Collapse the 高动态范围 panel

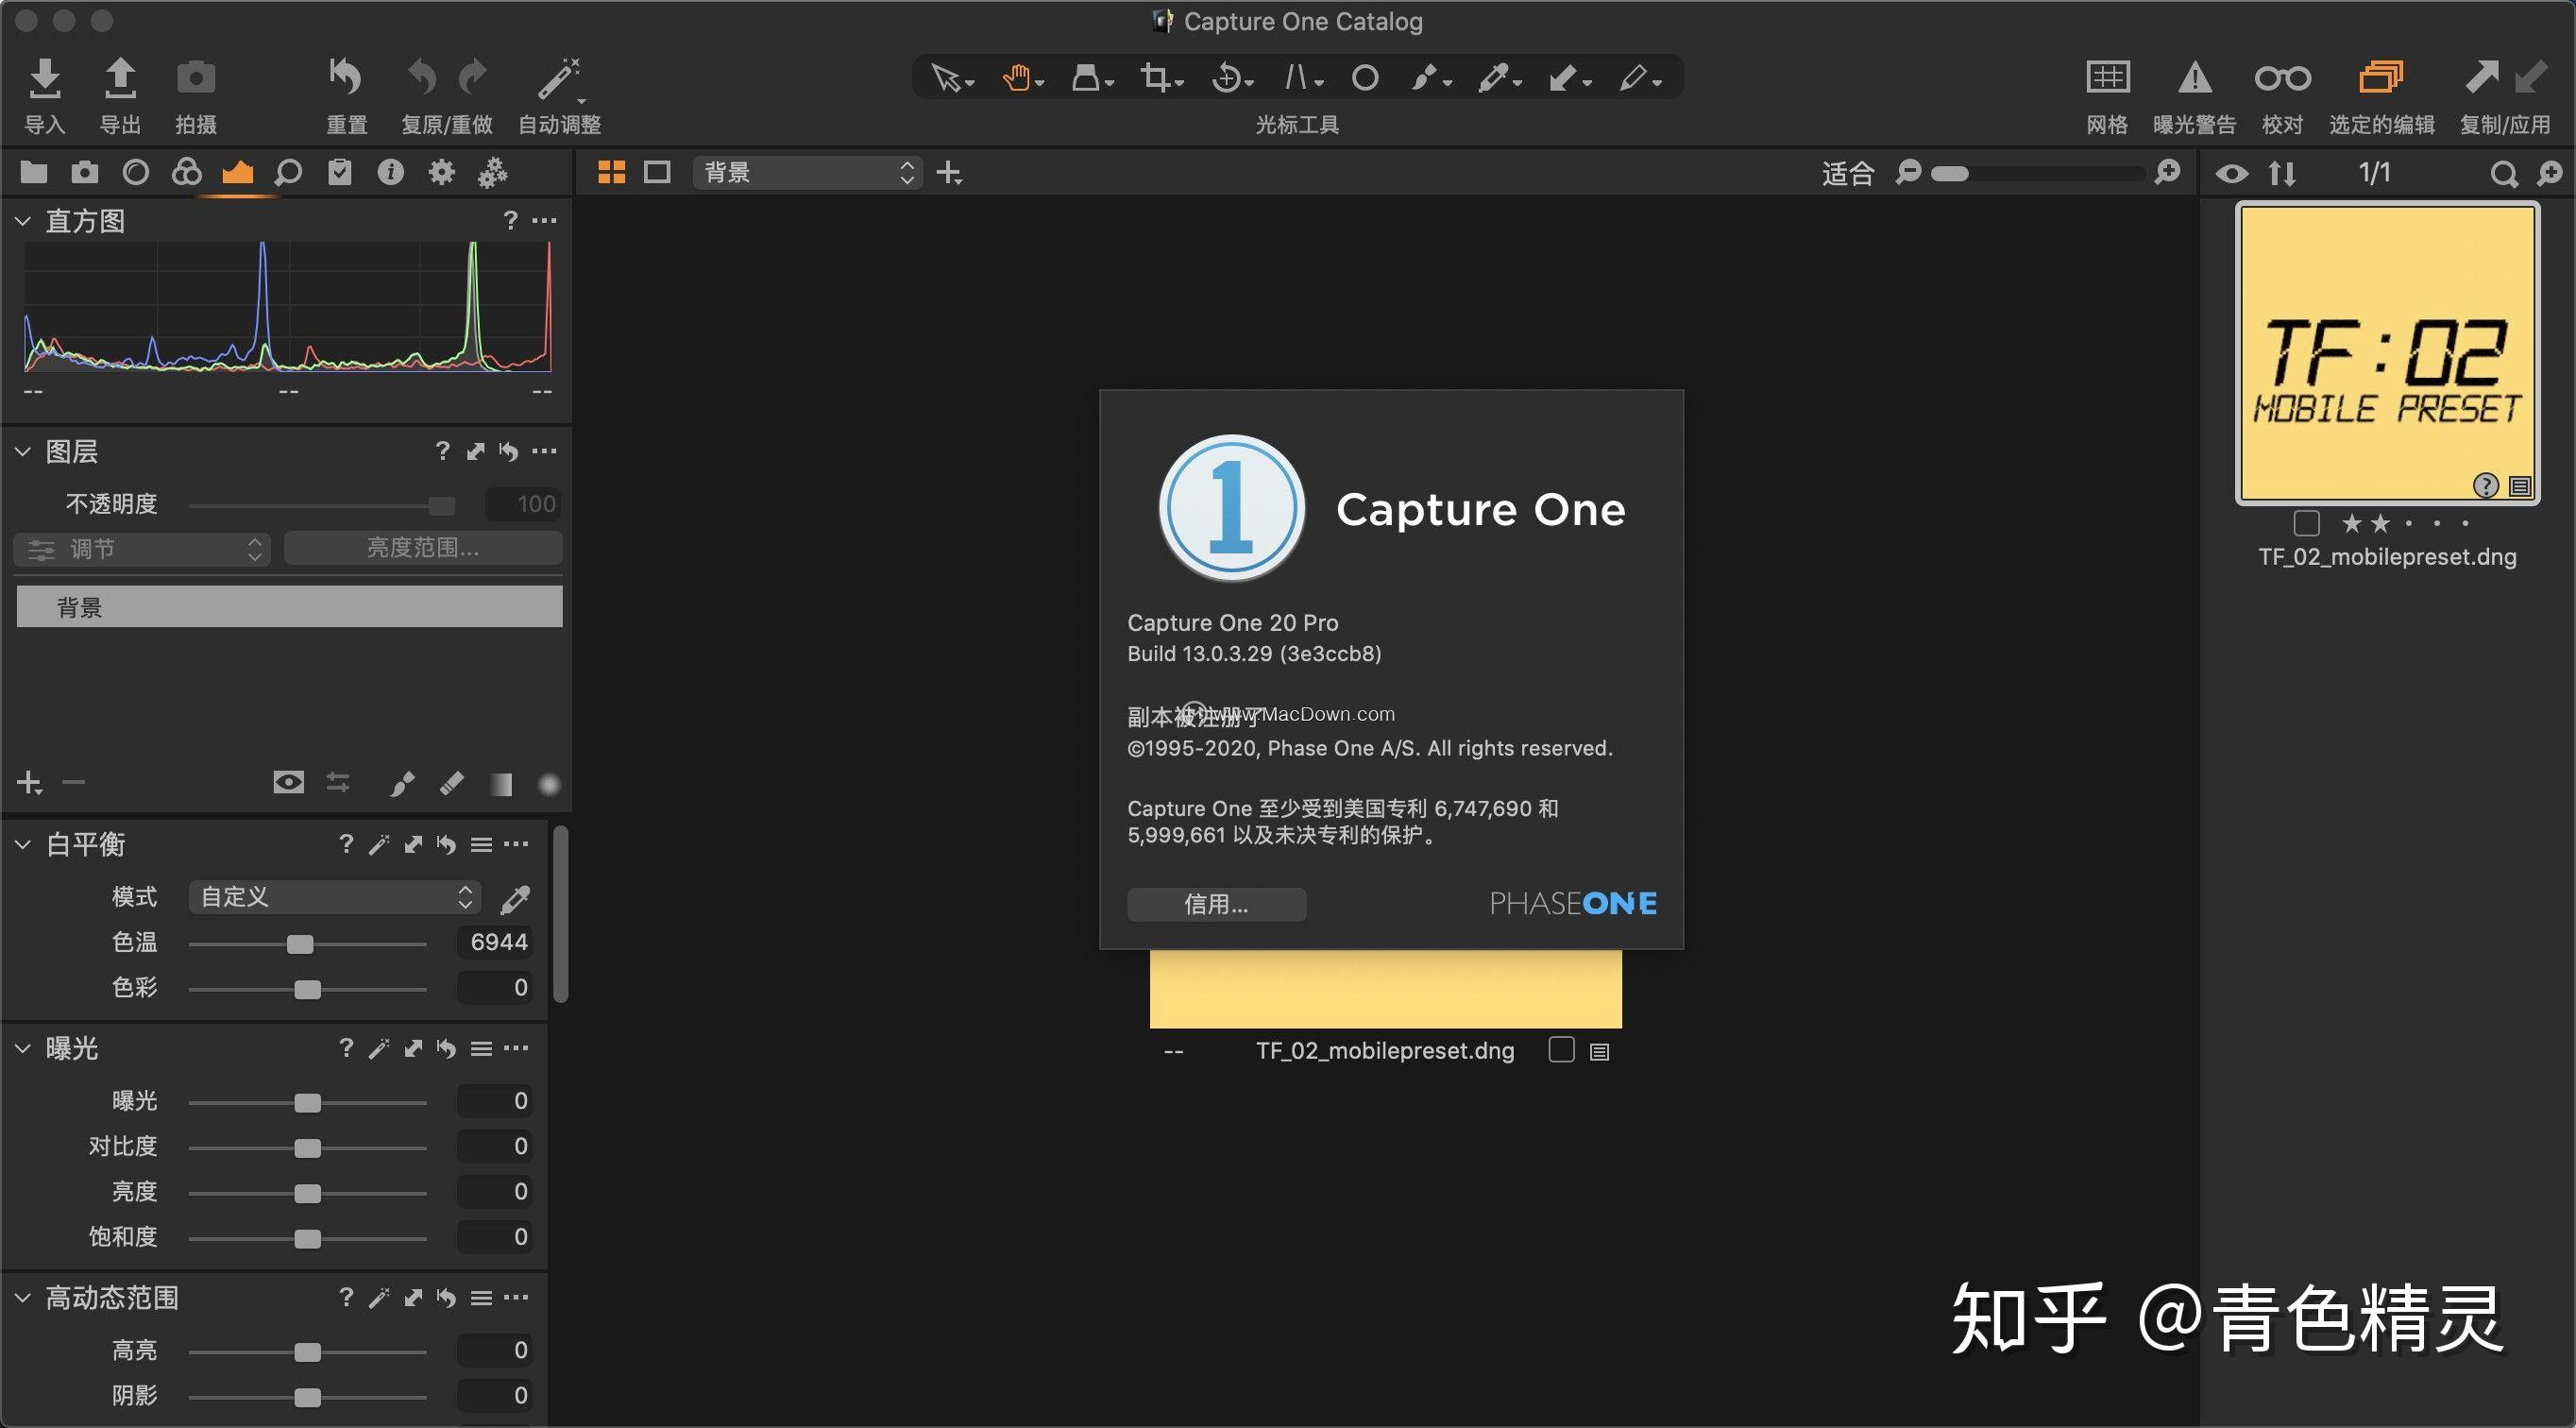[x=23, y=1298]
